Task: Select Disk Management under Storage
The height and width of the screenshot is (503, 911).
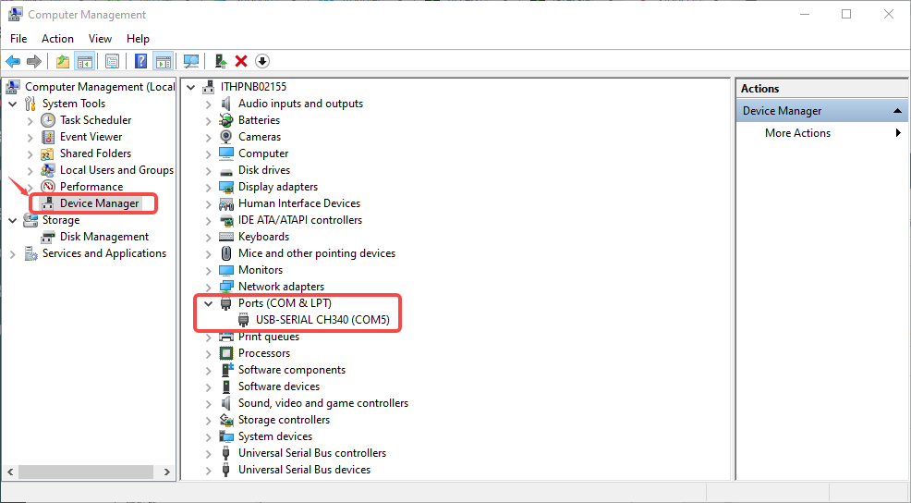Action: (x=103, y=237)
